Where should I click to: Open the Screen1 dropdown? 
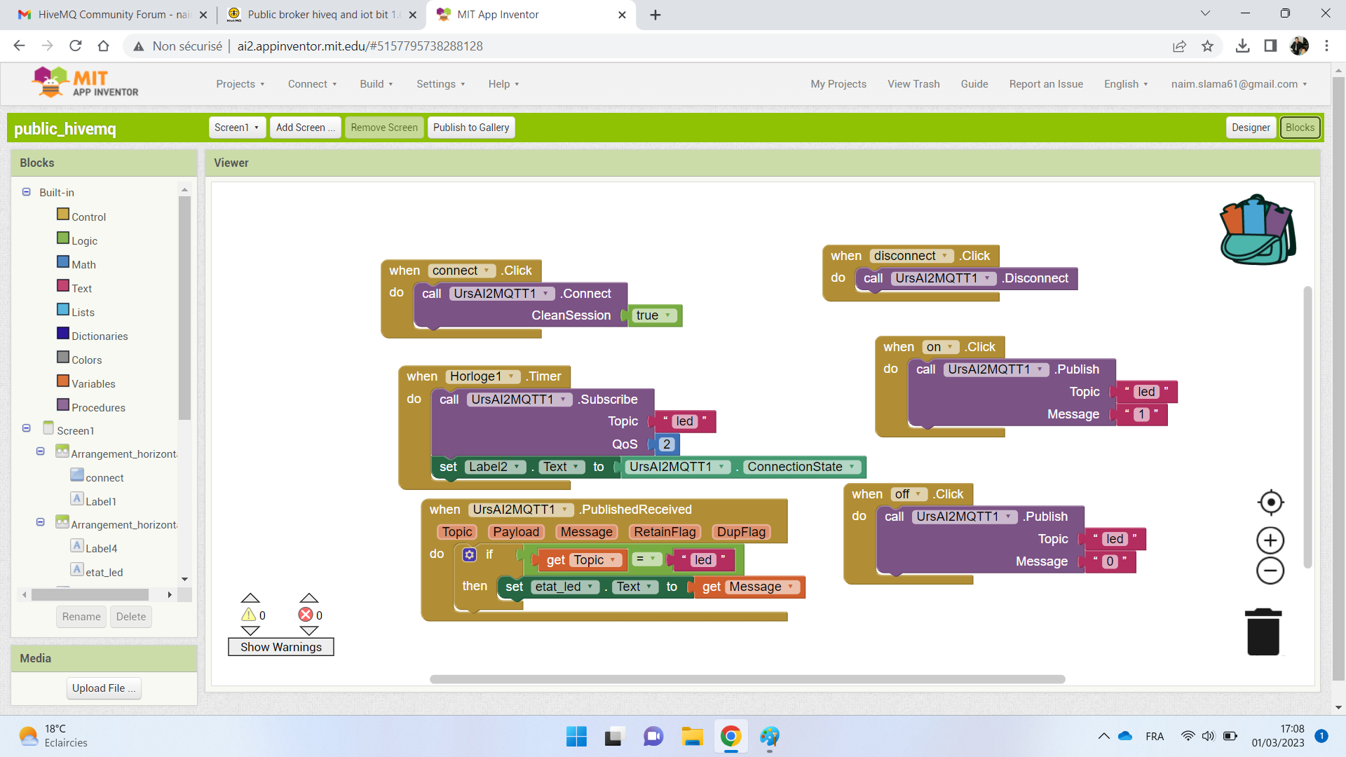click(x=237, y=128)
